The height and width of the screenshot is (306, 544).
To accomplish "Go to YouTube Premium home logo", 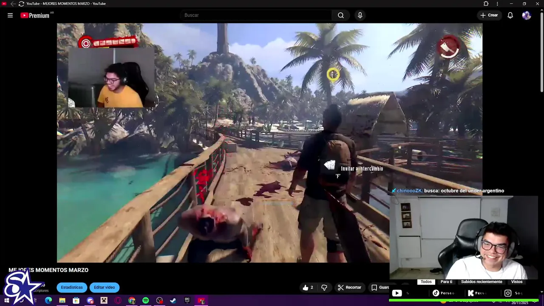I will (36, 15).
